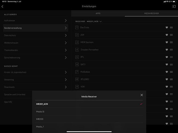Viewport: 178px width, 133px height.
Task: Expand Aufnahmen settings chevron
Action: 66,20
